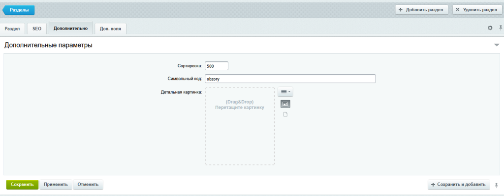Click into the Символьный код field
This screenshot has width=504, height=196.
290,79
